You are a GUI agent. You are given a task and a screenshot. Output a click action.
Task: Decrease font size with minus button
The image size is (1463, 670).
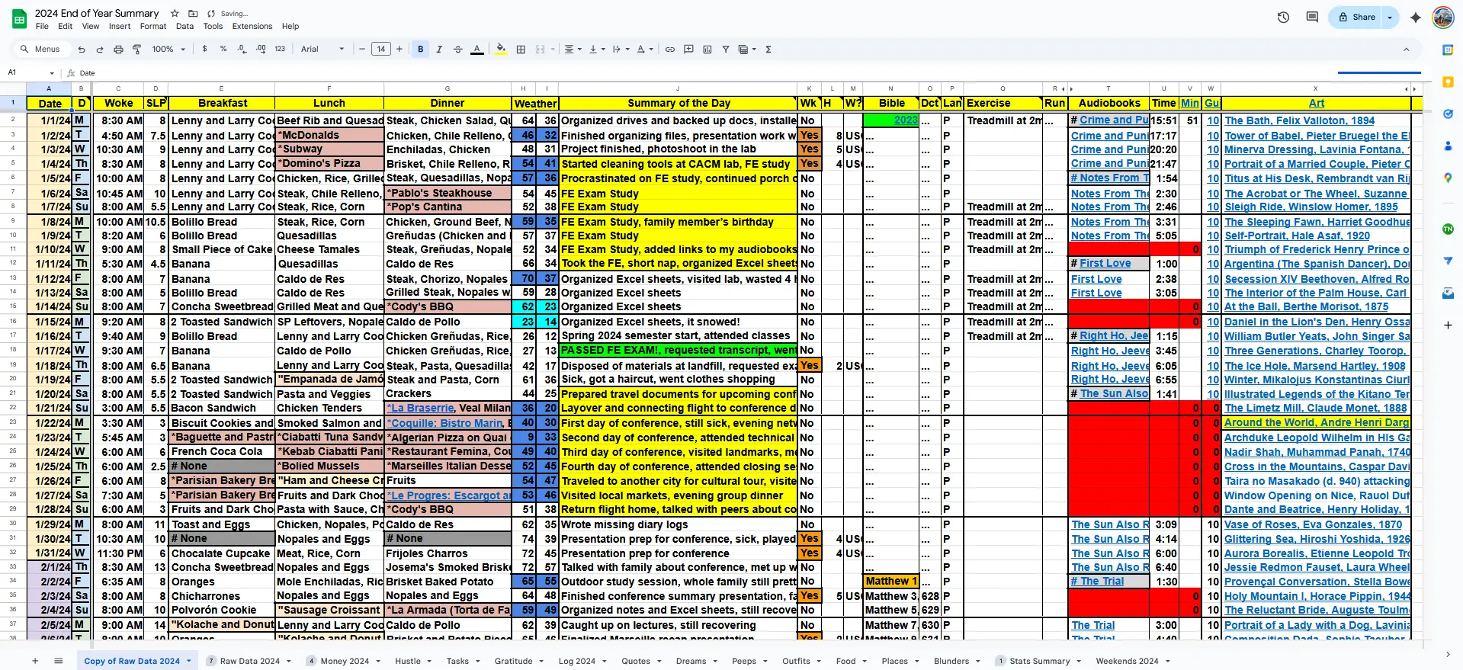[362, 50]
